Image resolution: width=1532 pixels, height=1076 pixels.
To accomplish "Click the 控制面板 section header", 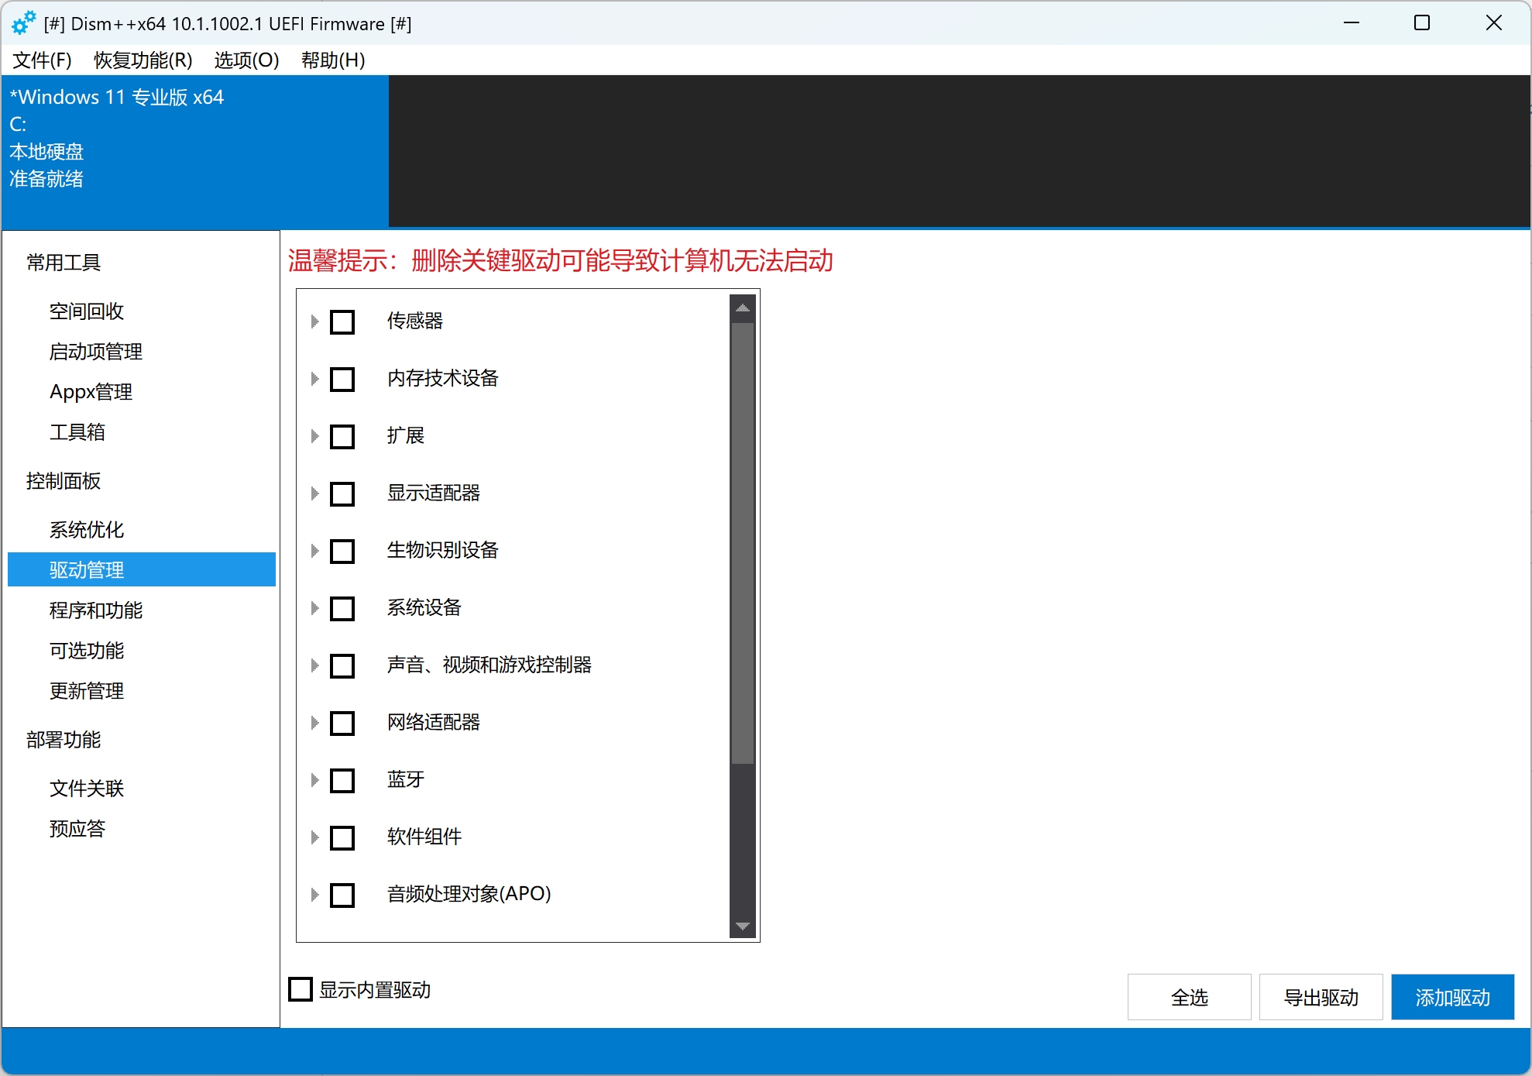I will (x=64, y=481).
